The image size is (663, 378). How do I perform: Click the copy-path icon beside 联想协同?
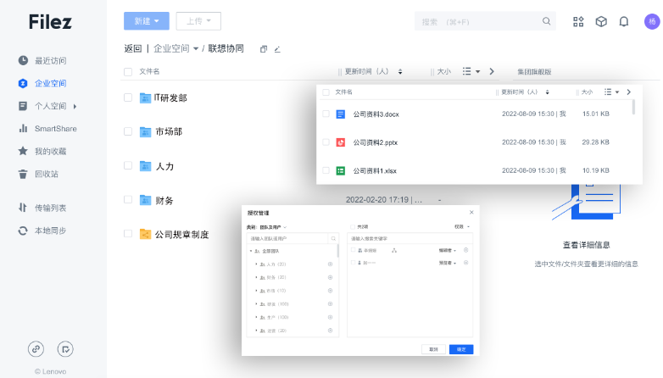tap(264, 49)
